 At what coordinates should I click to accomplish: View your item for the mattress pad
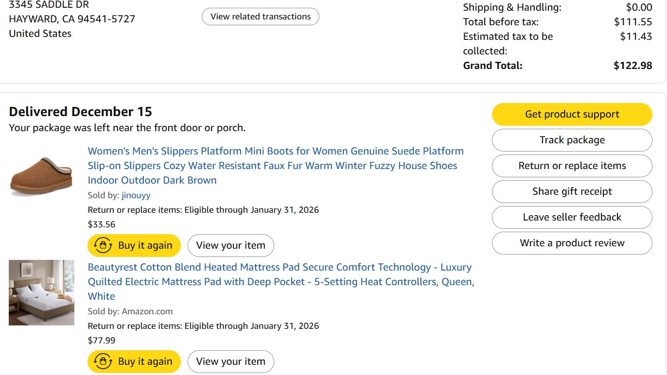pos(230,361)
